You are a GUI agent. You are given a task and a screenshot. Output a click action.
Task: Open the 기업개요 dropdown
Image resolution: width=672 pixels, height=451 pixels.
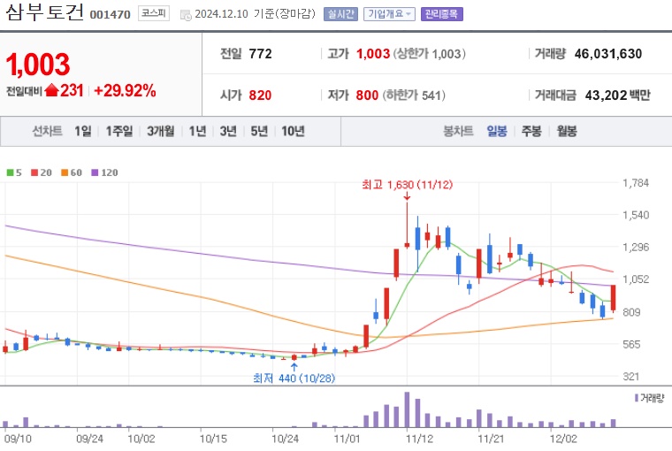[x=389, y=14]
